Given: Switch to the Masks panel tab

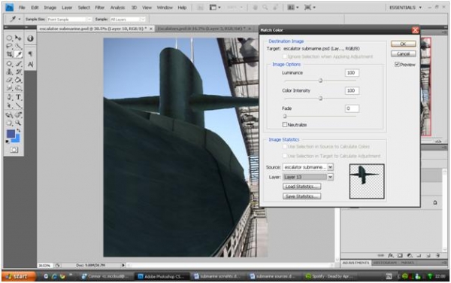Looking at the screenshot, I should coord(407,263).
